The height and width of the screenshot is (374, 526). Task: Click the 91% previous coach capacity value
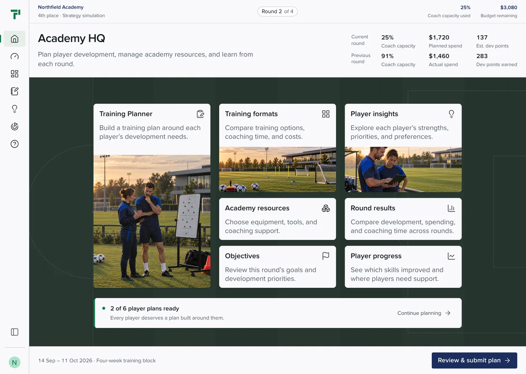point(388,56)
